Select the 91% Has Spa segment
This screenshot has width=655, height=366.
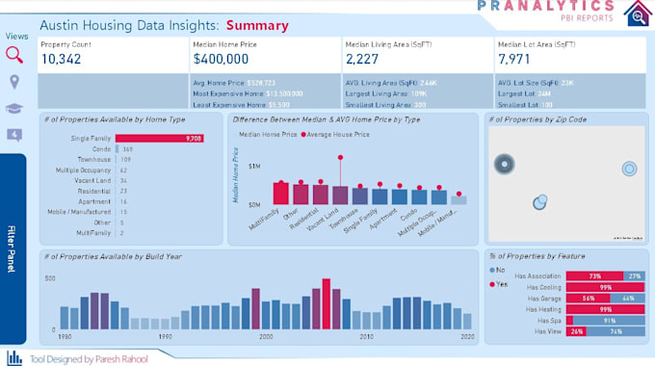[x=609, y=321]
